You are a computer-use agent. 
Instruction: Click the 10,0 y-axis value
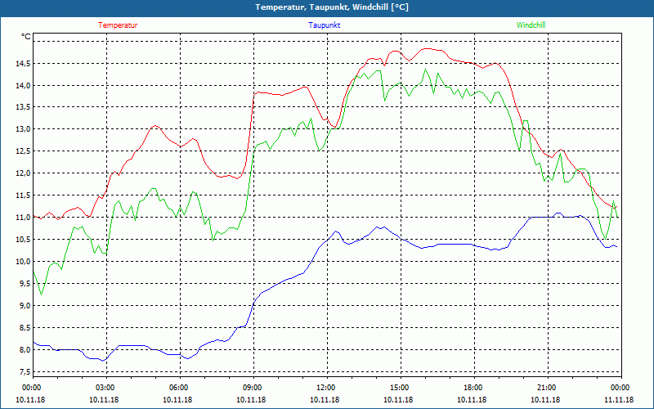click(24, 262)
